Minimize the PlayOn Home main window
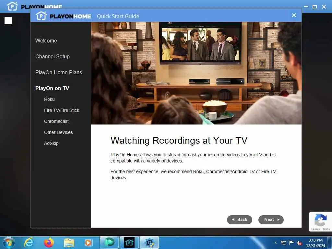Image resolution: width=332 pixels, height=249 pixels. tap(306, 7)
